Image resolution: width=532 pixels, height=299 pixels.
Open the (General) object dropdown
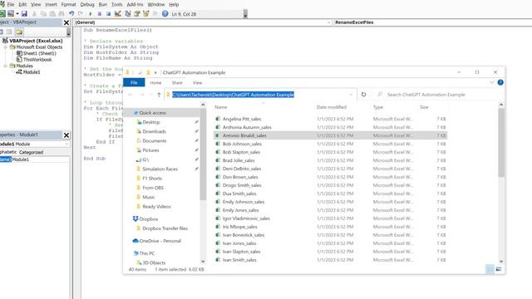point(329,22)
